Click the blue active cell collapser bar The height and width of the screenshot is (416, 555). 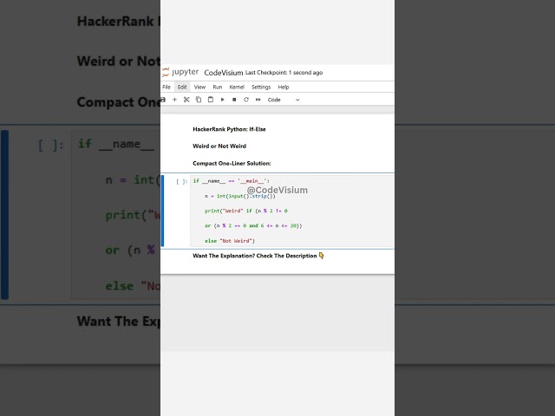[162, 211]
